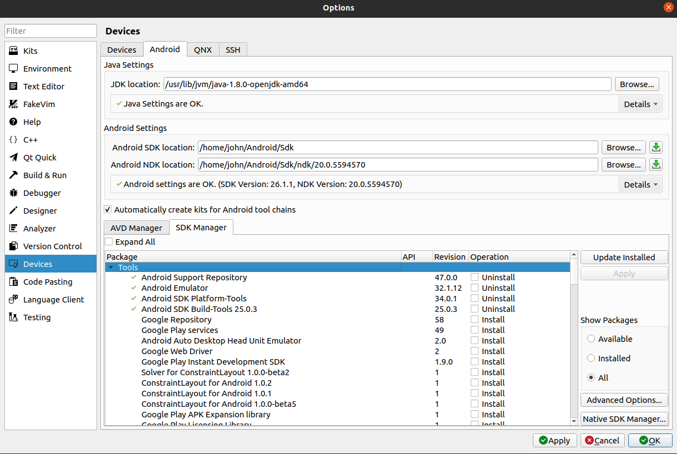Disable automatically create kits for Android checkbox
The width and height of the screenshot is (677, 454).
[x=108, y=210]
